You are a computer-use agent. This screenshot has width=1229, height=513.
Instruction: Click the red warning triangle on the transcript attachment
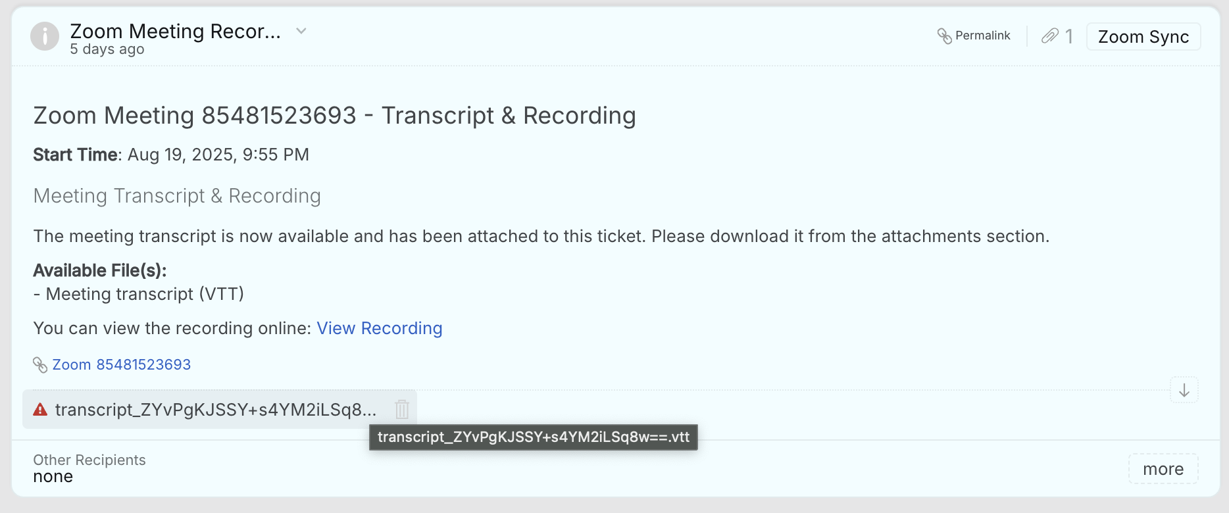point(40,410)
